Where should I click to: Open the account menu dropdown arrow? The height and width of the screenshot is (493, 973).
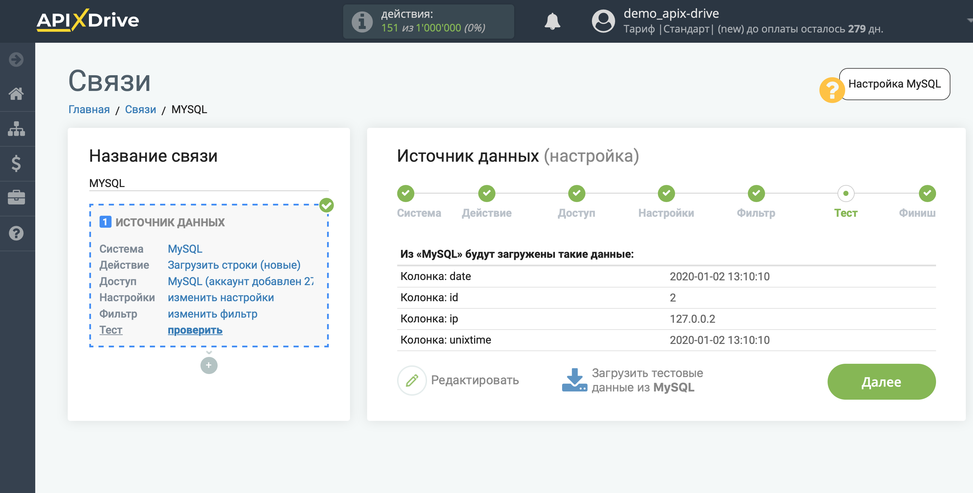pos(969,21)
